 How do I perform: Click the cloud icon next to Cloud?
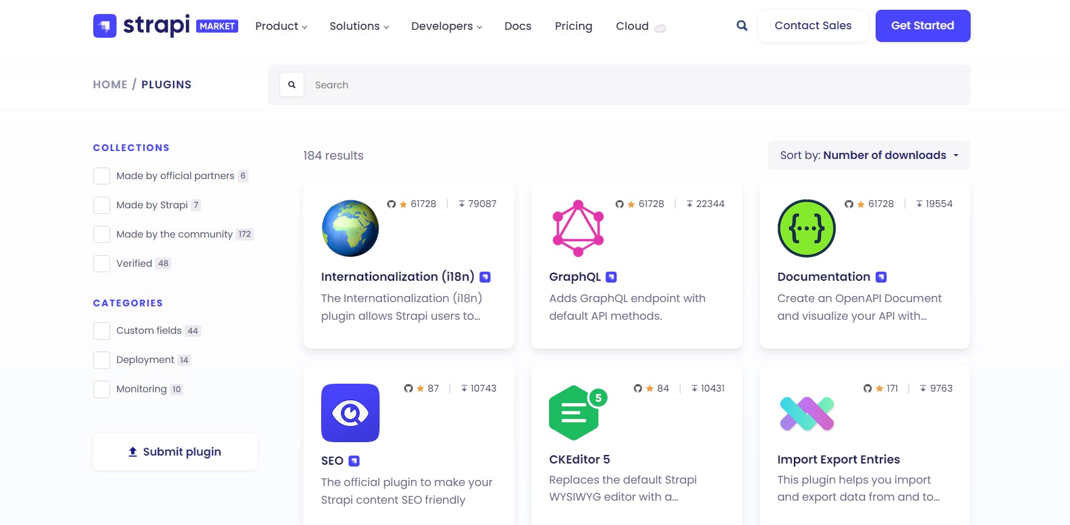pyautogui.click(x=660, y=28)
